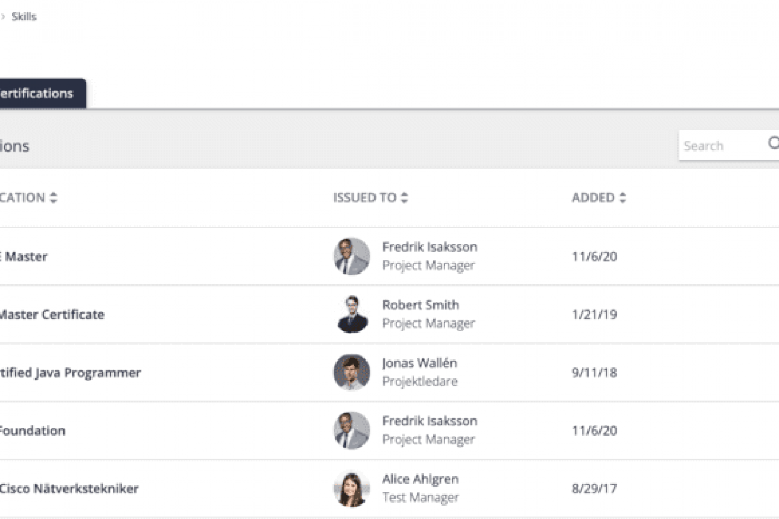Click the ADDED column header
Screen dimensions: 779x519
pos(593,198)
